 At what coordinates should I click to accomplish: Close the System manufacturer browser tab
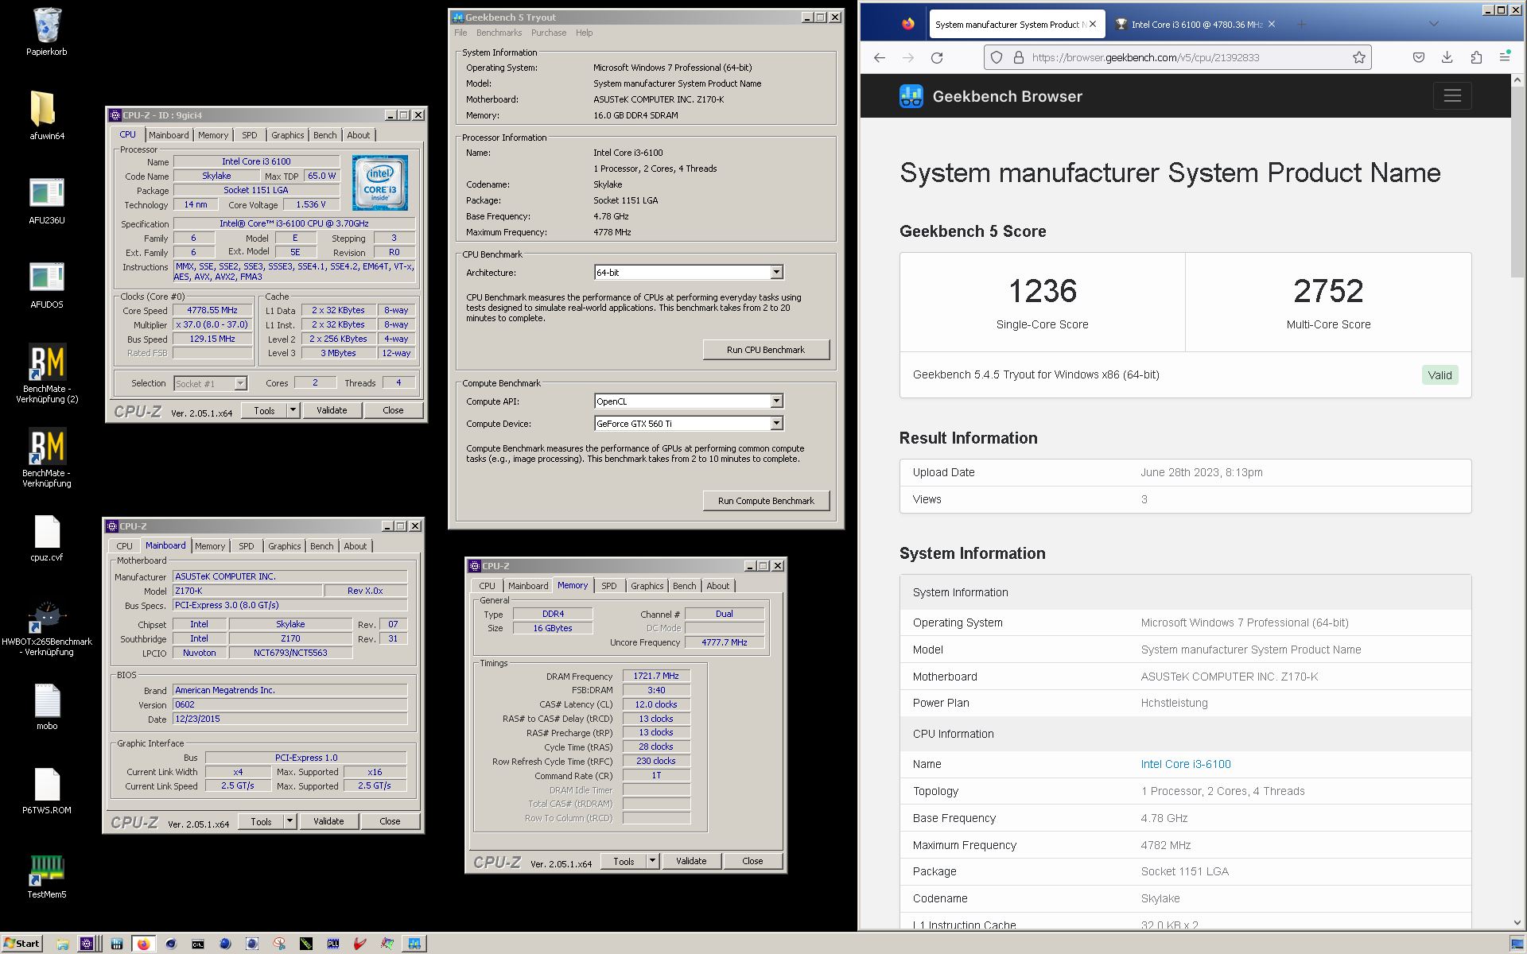pos(1093,25)
